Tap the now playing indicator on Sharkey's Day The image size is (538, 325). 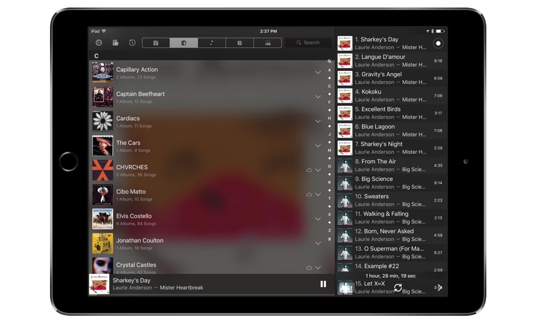coord(438,44)
